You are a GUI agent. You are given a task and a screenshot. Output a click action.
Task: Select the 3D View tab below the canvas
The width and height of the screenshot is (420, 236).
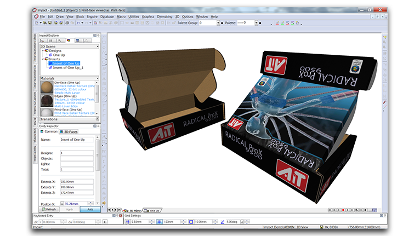[x=133, y=211]
